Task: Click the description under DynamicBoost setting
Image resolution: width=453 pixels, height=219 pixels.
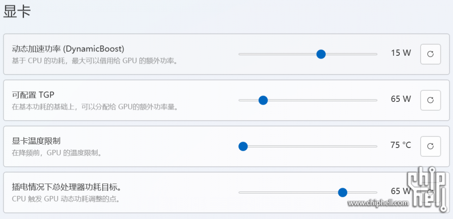Action: point(94,61)
